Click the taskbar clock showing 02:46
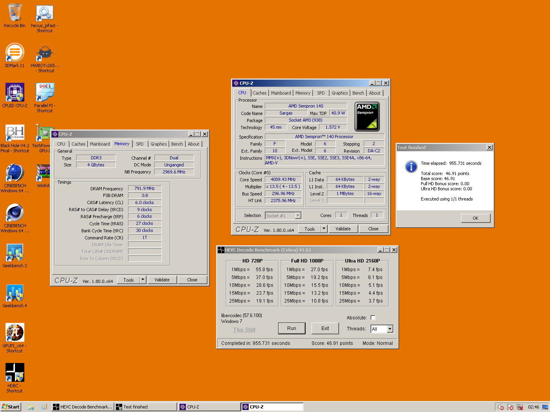 tap(533, 407)
